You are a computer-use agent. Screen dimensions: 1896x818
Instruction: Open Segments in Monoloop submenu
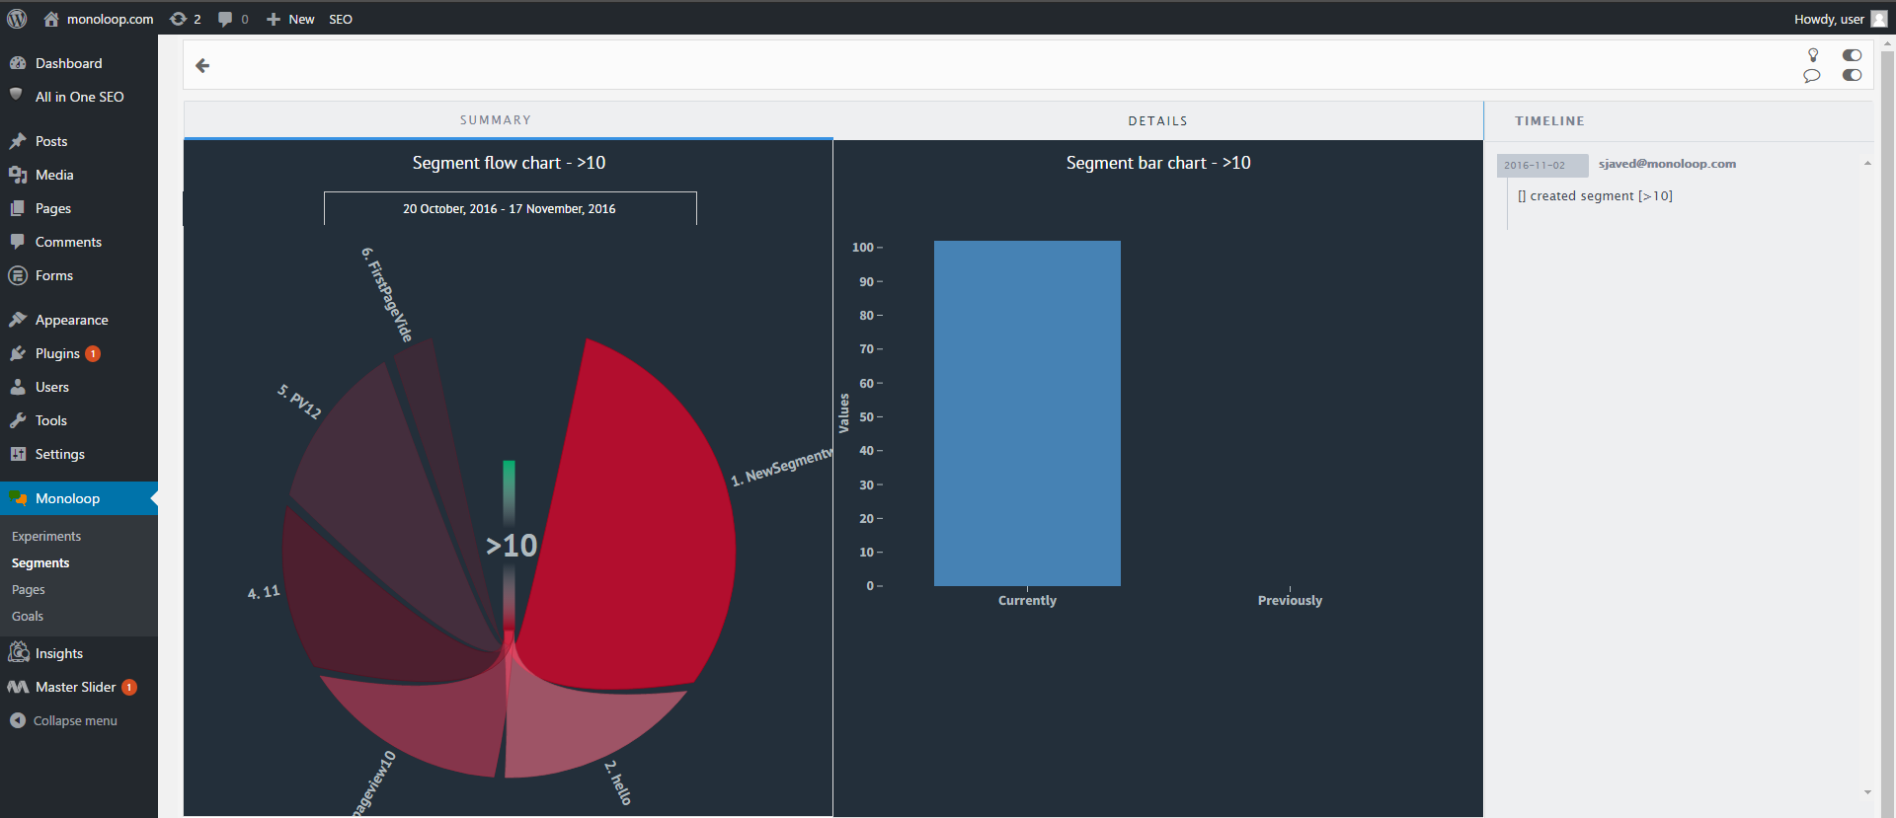pos(40,562)
